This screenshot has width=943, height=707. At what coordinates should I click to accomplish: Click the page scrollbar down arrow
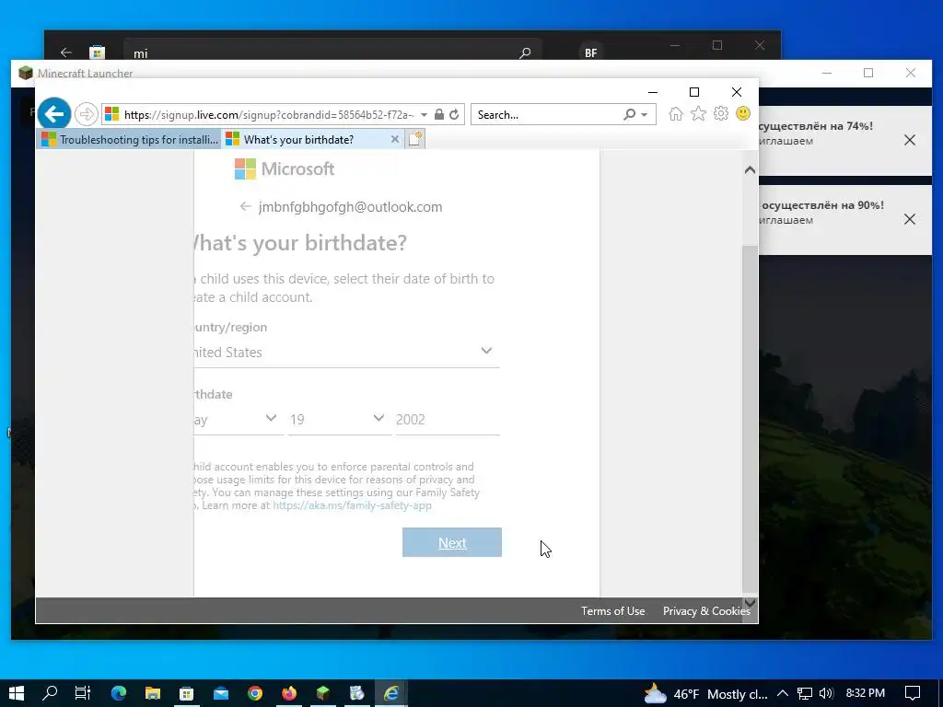pyautogui.click(x=750, y=602)
